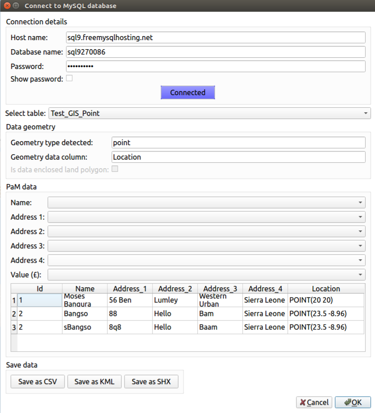Select row 3 header in table
The height and width of the screenshot is (413, 375).
14,327
